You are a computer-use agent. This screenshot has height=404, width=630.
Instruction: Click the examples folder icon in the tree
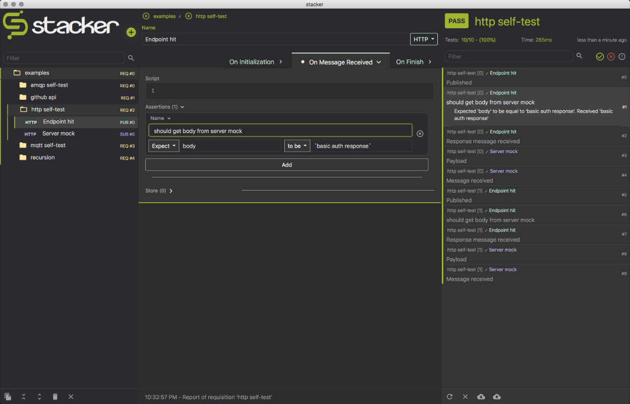click(x=17, y=73)
